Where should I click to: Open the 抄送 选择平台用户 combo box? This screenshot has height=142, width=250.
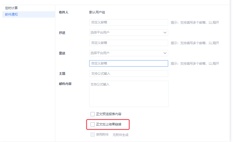(128, 33)
